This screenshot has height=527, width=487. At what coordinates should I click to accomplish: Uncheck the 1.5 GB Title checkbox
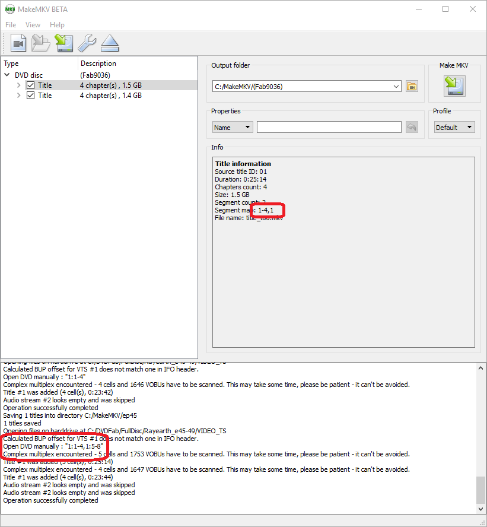(31, 85)
